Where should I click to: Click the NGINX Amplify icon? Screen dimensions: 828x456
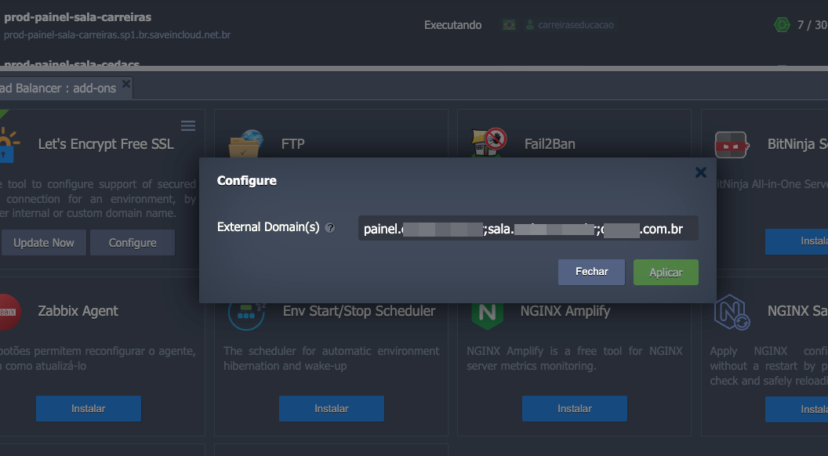coord(487,312)
